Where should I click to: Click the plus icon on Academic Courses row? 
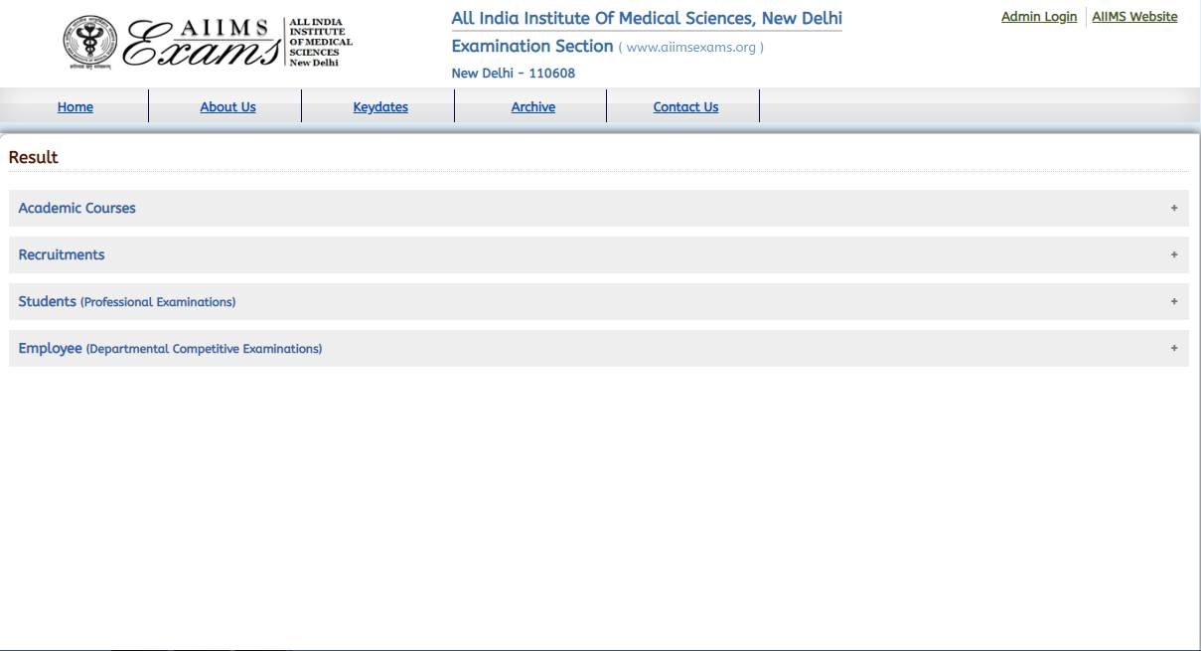[1173, 209]
